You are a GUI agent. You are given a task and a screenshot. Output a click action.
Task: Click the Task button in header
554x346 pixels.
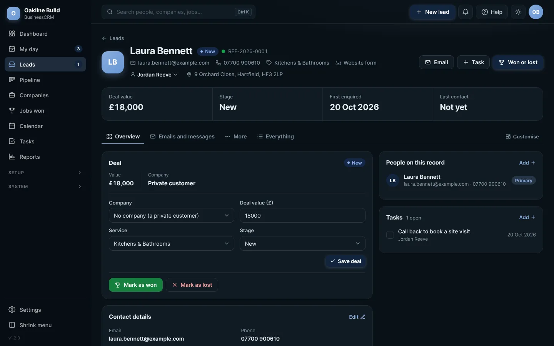[473, 62]
